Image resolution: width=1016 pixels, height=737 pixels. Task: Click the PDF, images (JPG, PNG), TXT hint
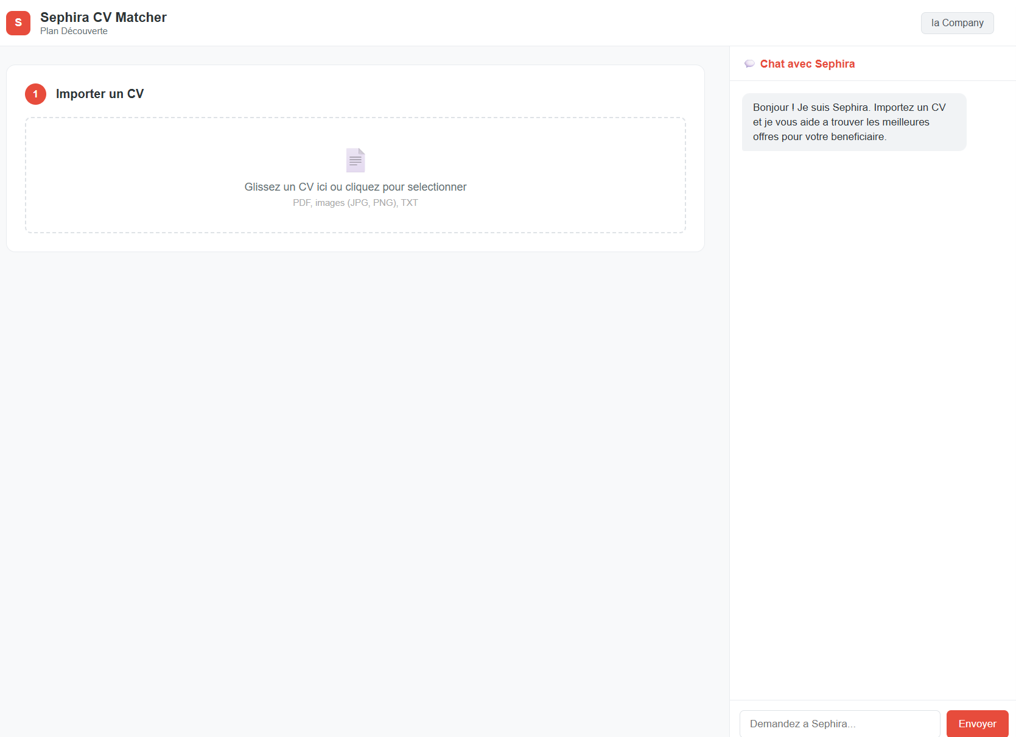coord(356,203)
